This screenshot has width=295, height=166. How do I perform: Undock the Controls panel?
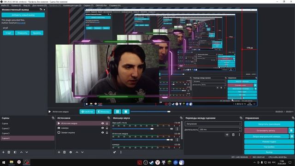[293, 118]
